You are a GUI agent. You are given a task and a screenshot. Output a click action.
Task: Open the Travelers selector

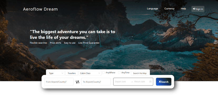[x=72, y=73]
